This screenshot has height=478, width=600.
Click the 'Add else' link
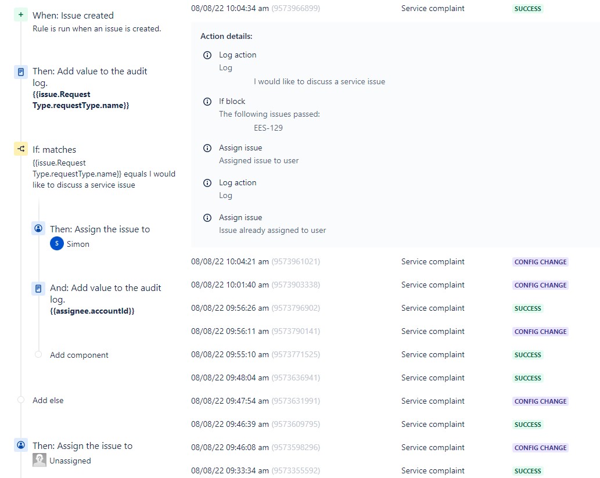click(48, 400)
